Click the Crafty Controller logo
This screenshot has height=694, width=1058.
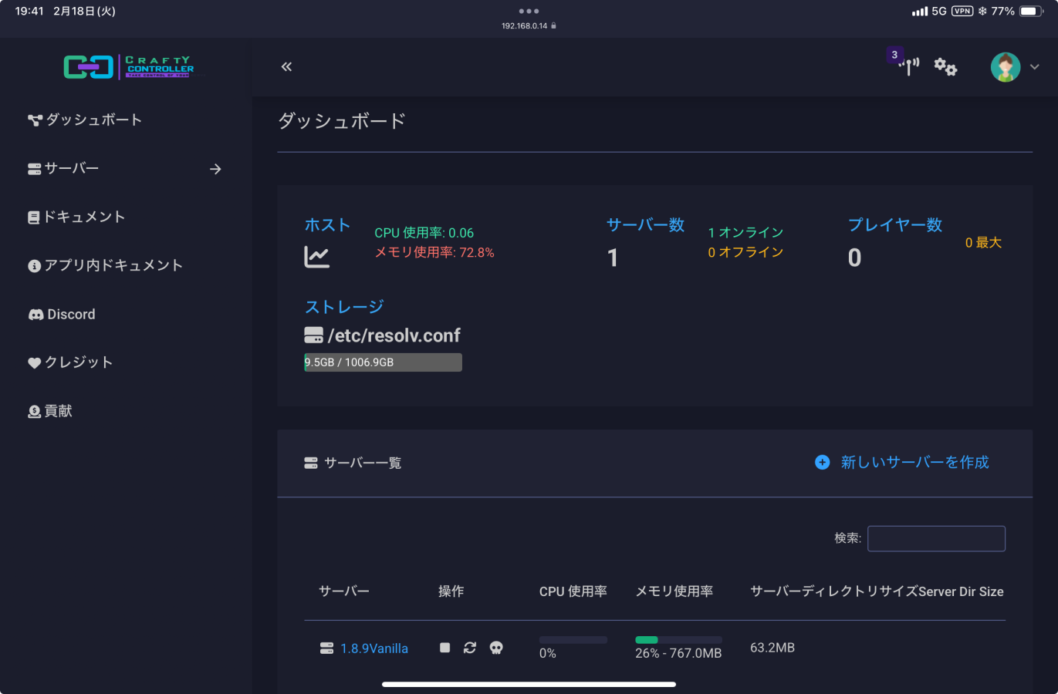tap(129, 67)
